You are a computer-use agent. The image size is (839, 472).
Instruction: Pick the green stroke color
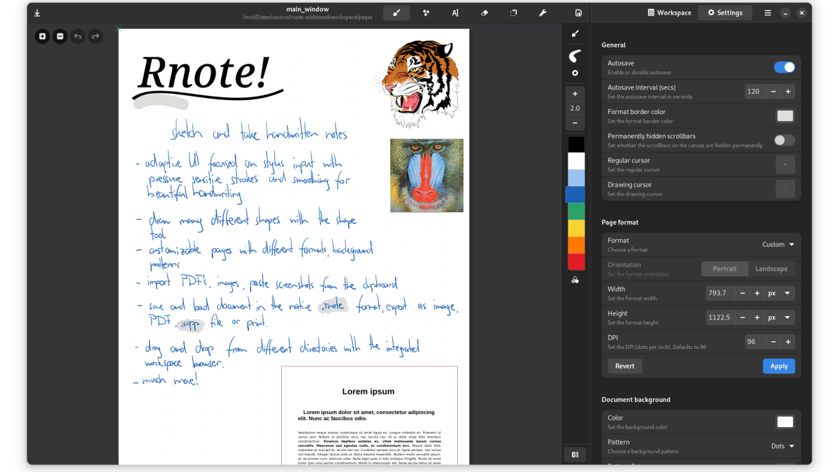coord(575,212)
